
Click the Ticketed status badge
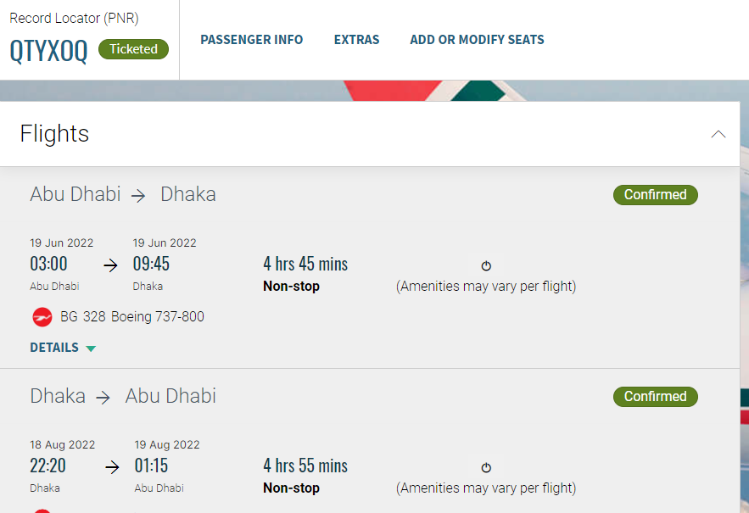[x=133, y=49]
